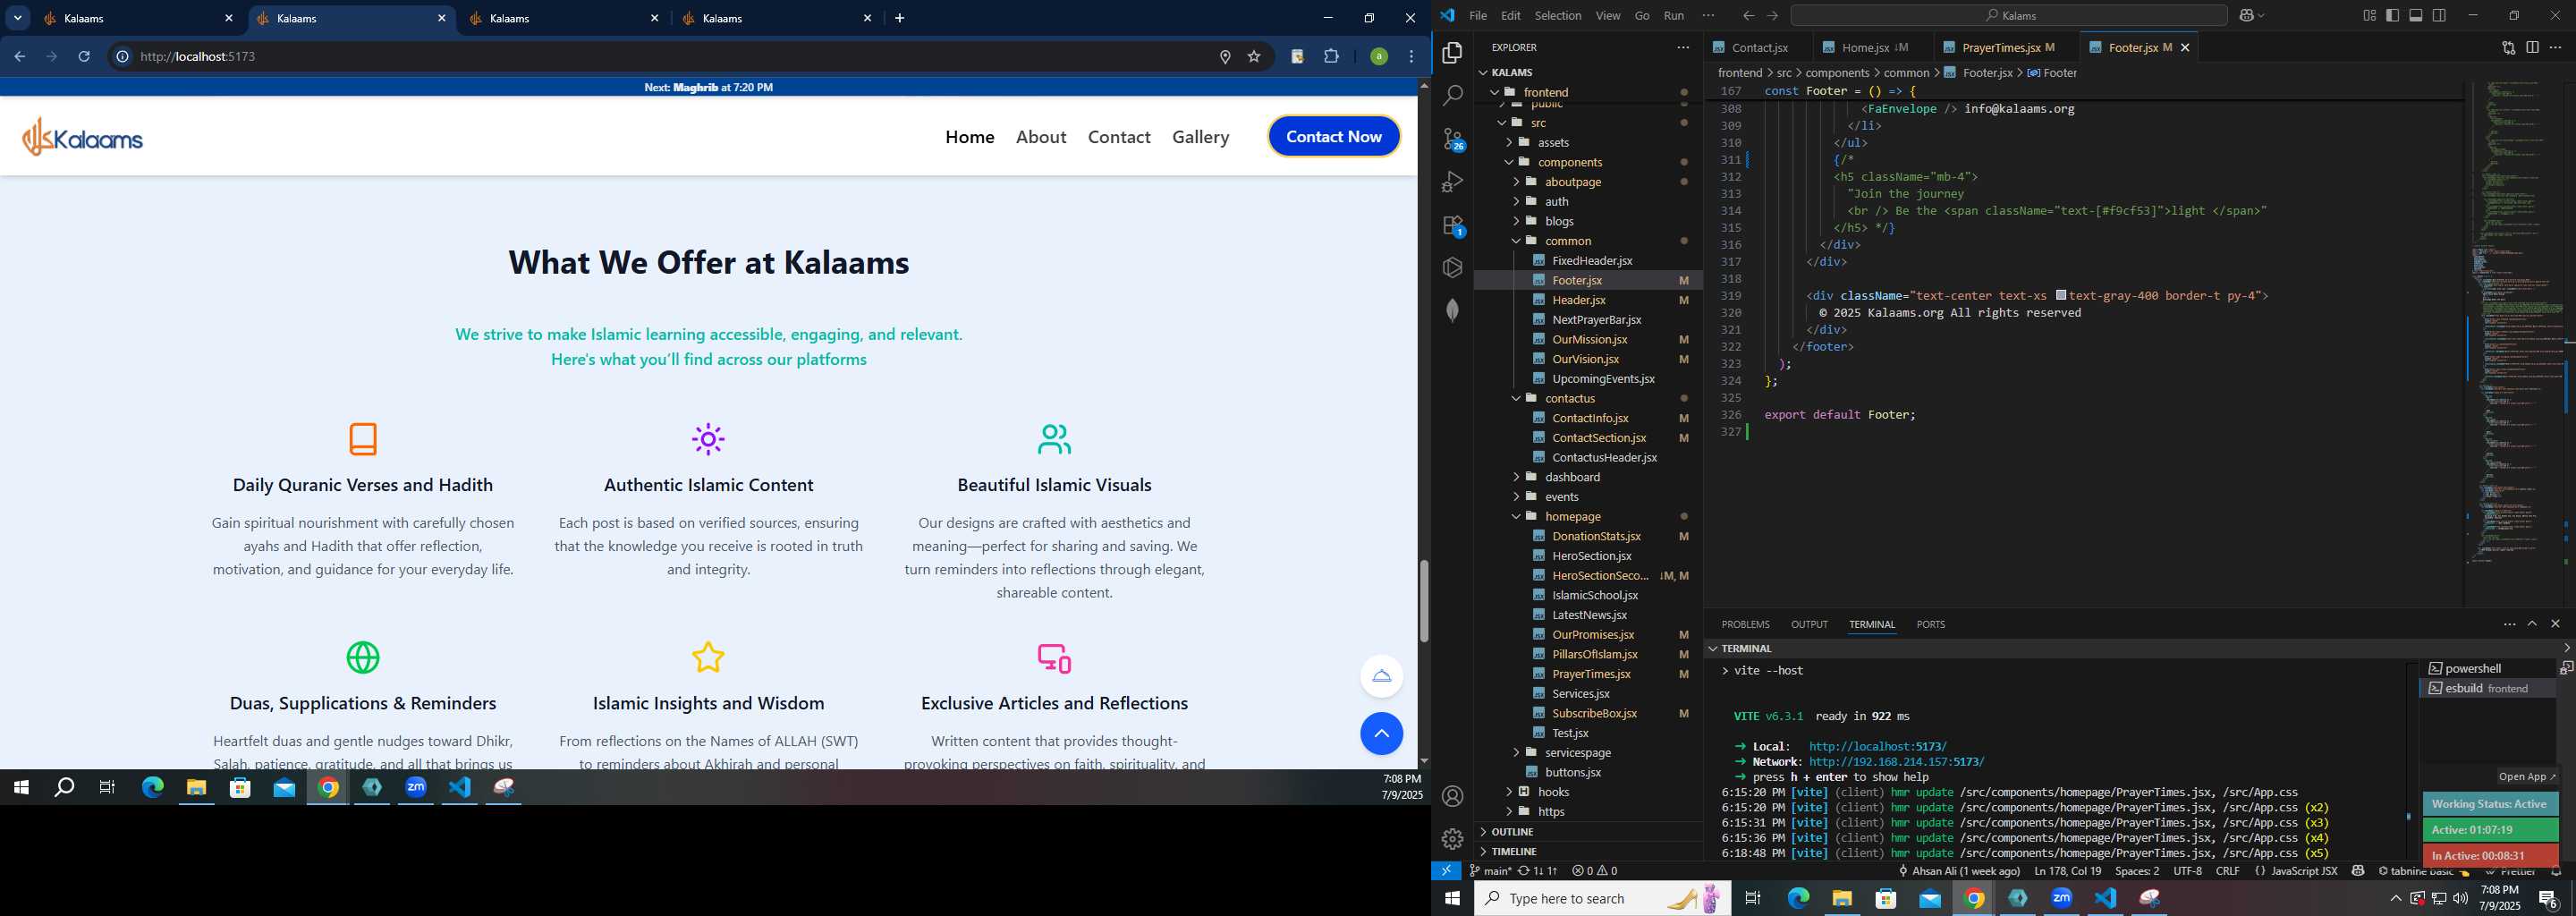This screenshot has height=916, width=2576.
Task: Click the Go Back arrow in VS Code
Action: coord(1748,15)
